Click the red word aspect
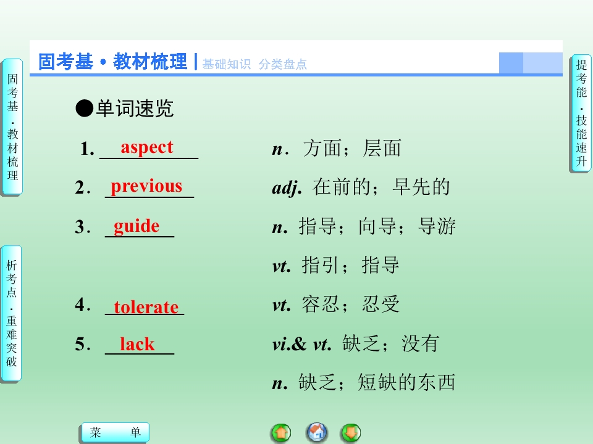593x444 pixels. (x=147, y=147)
